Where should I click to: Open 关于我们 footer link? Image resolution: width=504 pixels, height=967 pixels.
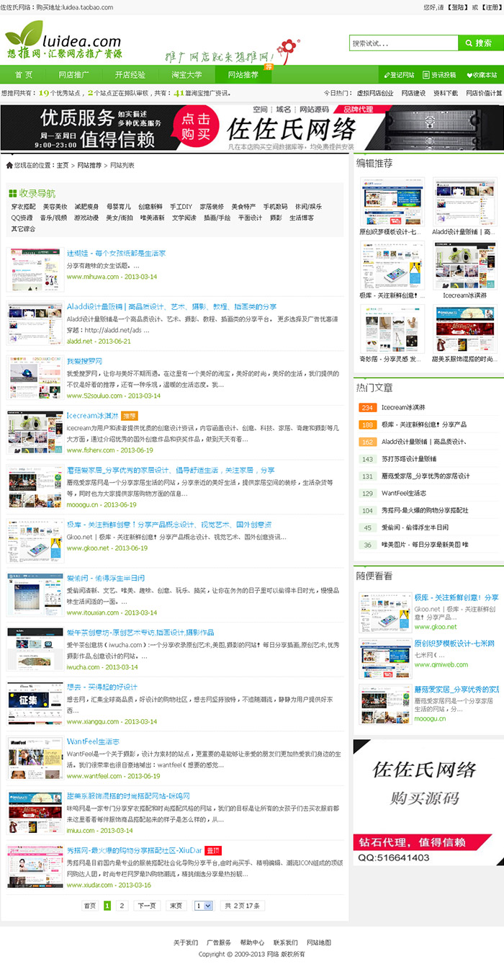tap(186, 943)
